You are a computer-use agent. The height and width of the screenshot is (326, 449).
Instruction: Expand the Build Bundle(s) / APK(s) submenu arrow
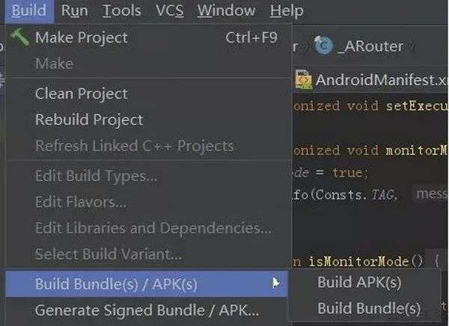pos(275,283)
